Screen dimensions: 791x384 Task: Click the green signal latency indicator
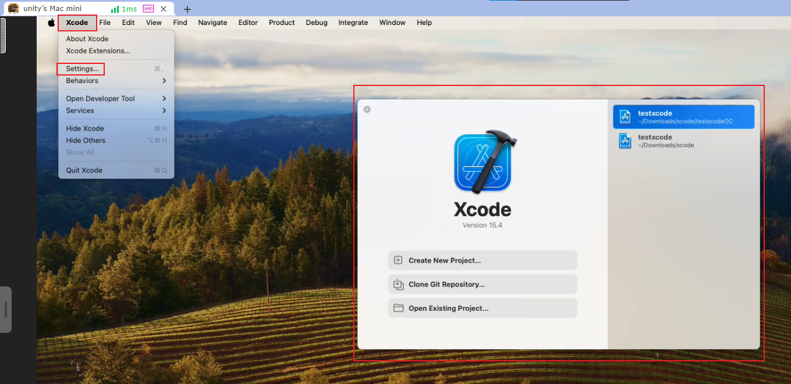(124, 9)
